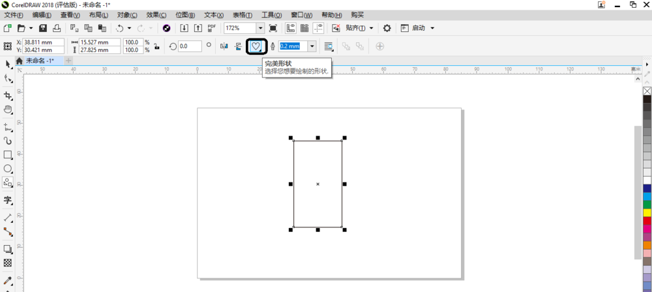Select the Text tool 字
Screen dimensions: 652x292
pos(7,200)
